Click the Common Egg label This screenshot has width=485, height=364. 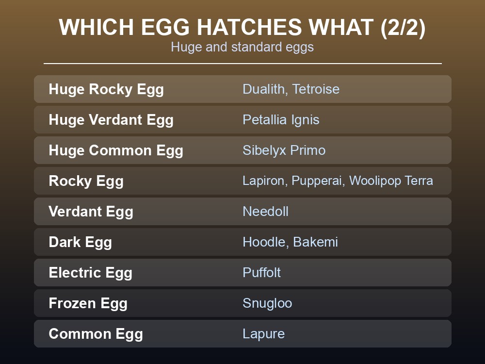coord(96,334)
